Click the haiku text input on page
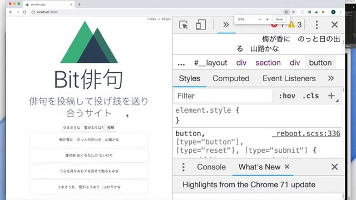 tap(83, 128)
